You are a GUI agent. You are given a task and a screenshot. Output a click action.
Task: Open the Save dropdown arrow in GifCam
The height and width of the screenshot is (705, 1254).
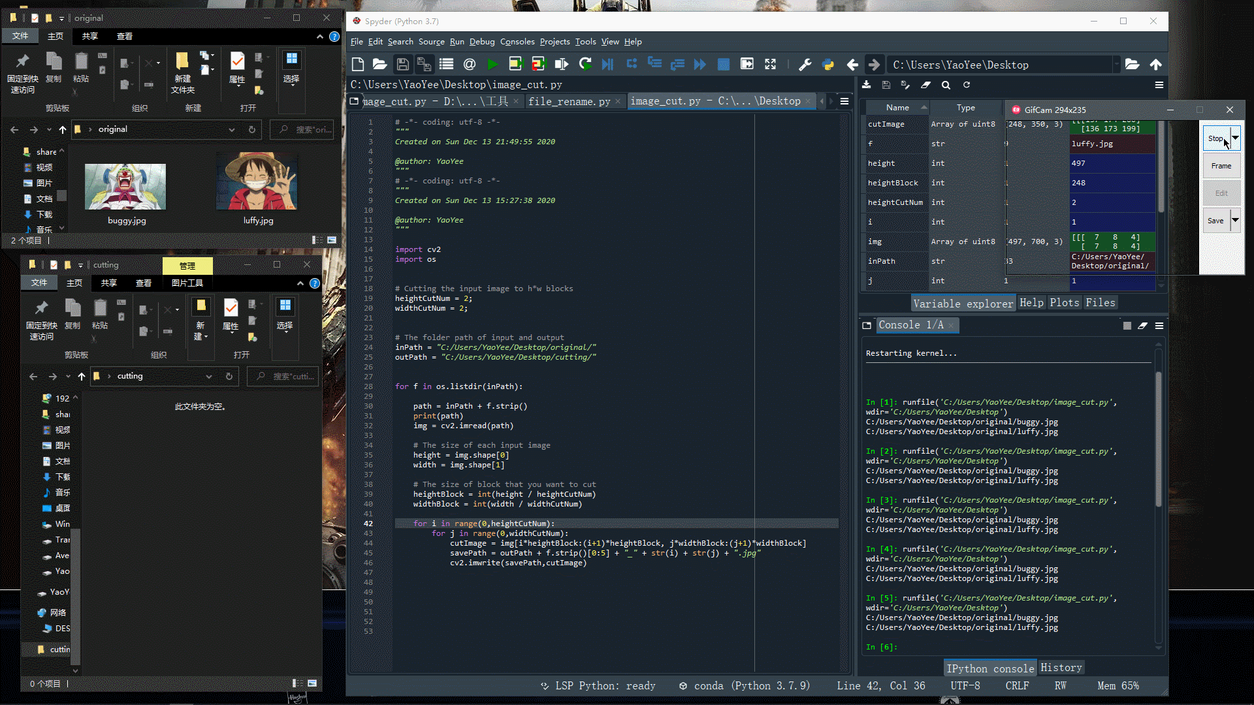click(x=1235, y=221)
